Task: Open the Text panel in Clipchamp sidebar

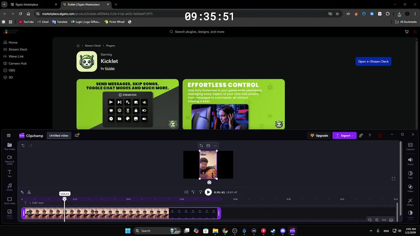Action: click(x=10, y=173)
